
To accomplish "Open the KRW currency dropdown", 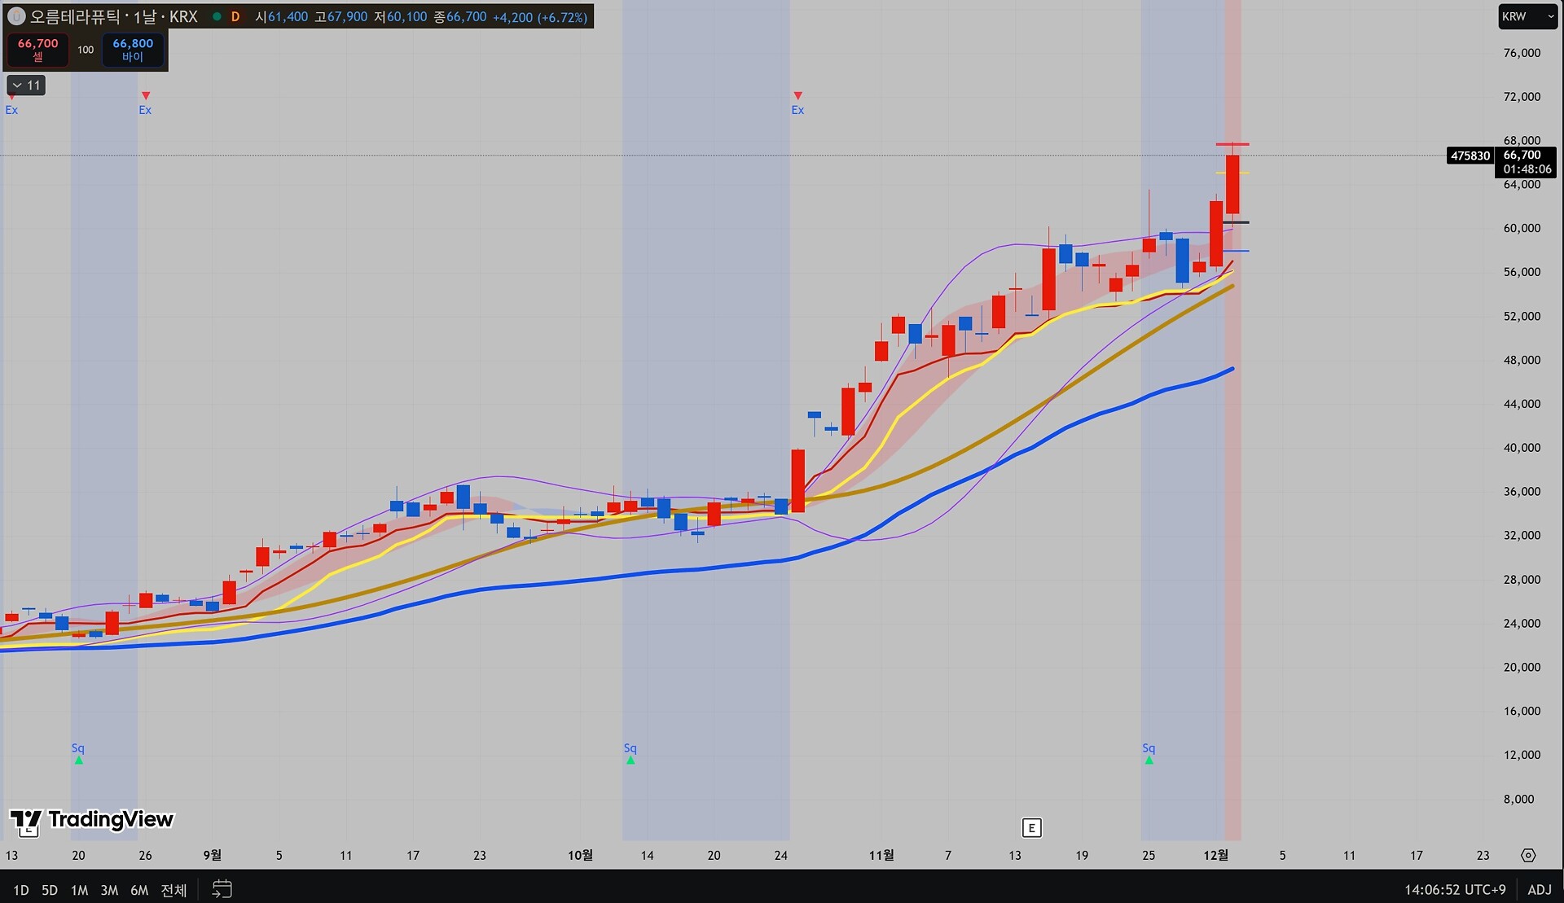I will [1527, 16].
